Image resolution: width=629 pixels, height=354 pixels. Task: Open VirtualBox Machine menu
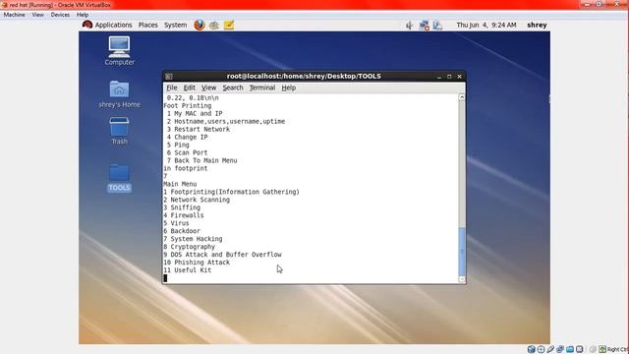click(x=14, y=15)
